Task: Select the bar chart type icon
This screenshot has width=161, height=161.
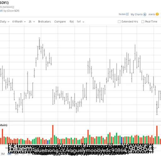Action: point(30,22)
